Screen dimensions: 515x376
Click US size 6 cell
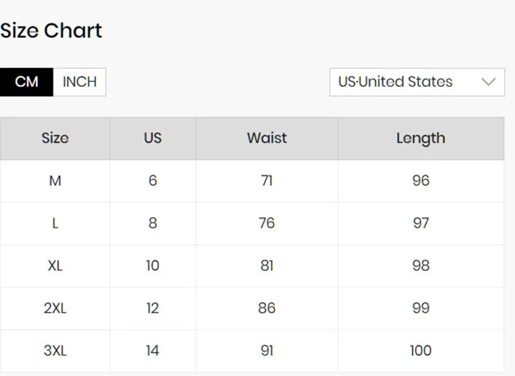point(153,180)
